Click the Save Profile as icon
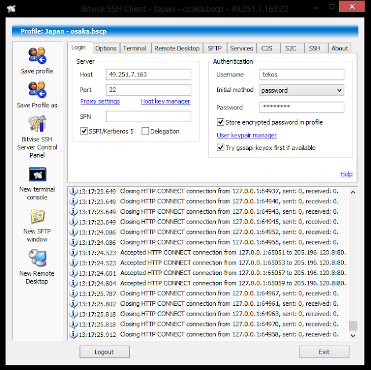 pyautogui.click(x=37, y=90)
